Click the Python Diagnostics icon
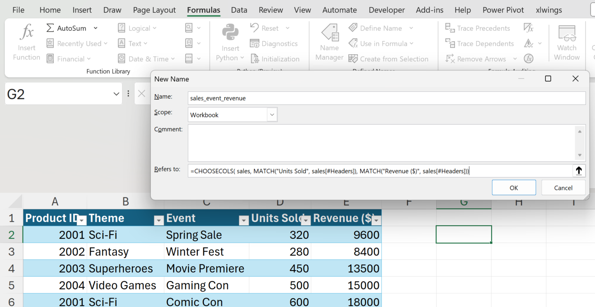This screenshot has height=307, width=595. click(255, 44)
